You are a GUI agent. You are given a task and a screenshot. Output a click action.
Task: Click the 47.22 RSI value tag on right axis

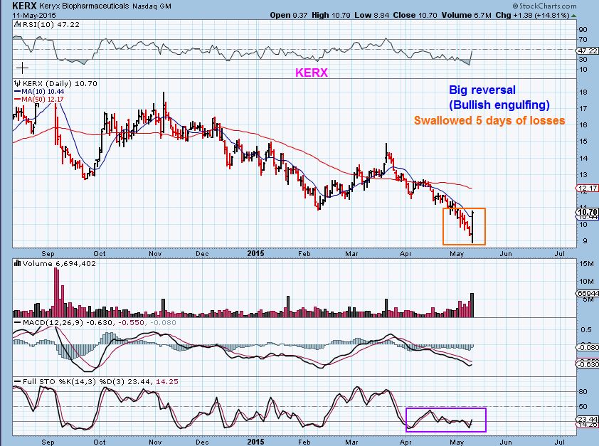coord(588,51)
